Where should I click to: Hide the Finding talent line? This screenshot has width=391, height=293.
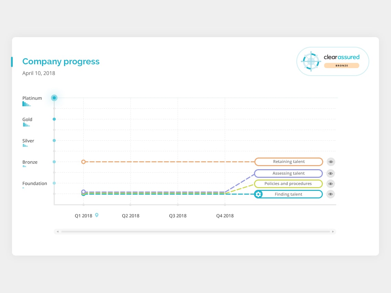click(x=330, y=194)
